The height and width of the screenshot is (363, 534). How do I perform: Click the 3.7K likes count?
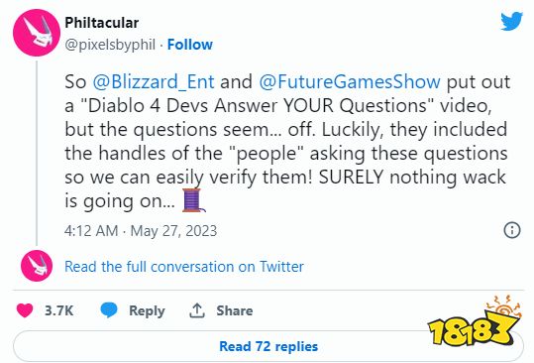tap(58, 310)
